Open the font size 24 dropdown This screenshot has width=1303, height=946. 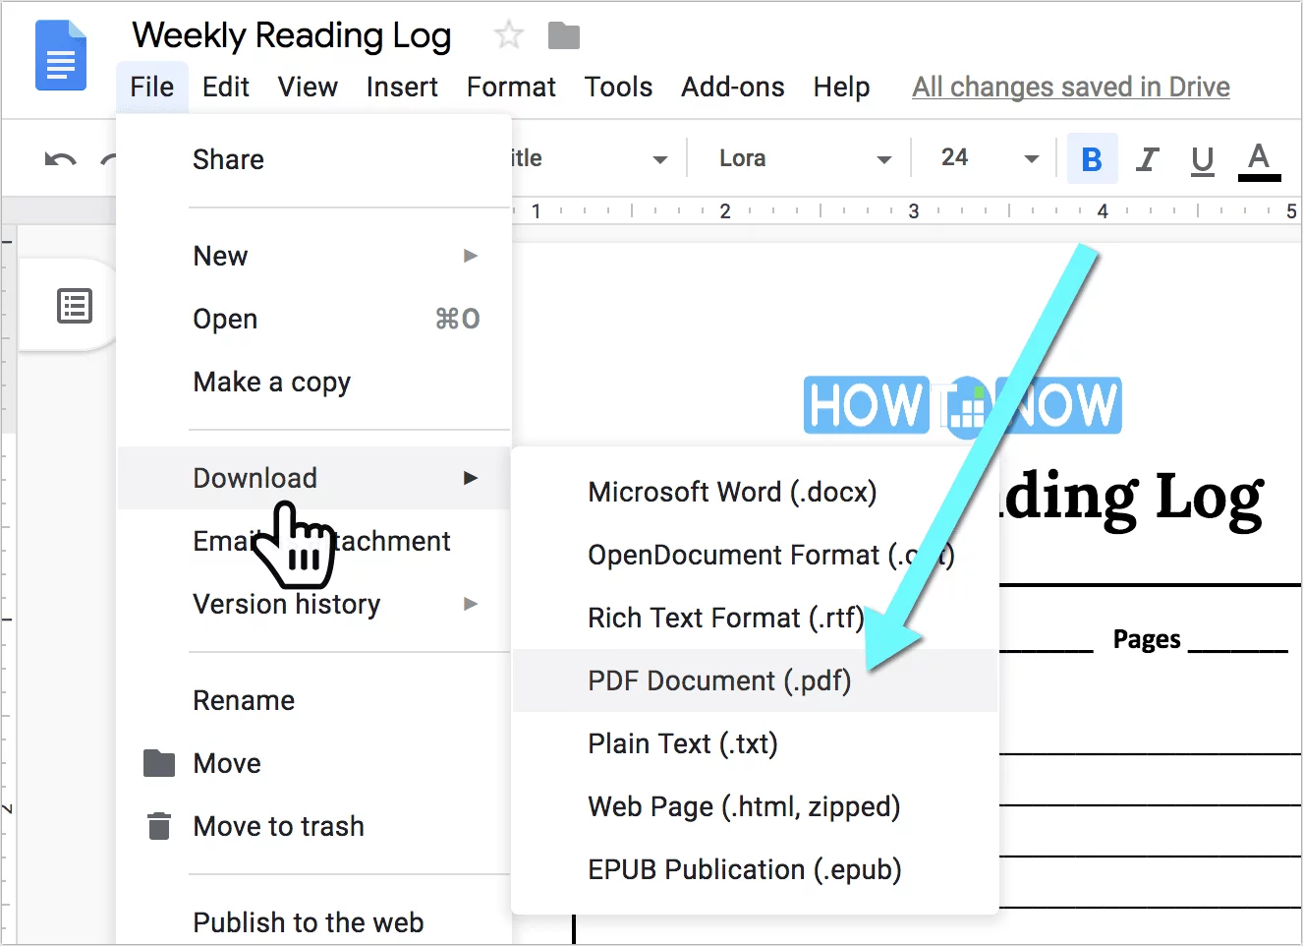(988, 158)
